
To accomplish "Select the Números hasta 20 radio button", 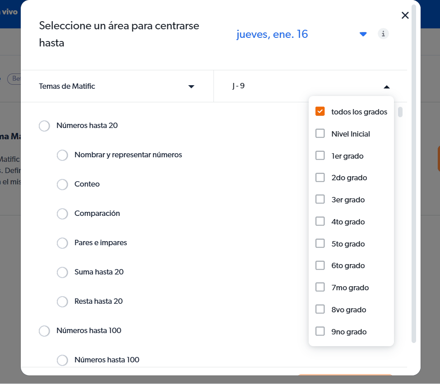I will click(44, 126).
